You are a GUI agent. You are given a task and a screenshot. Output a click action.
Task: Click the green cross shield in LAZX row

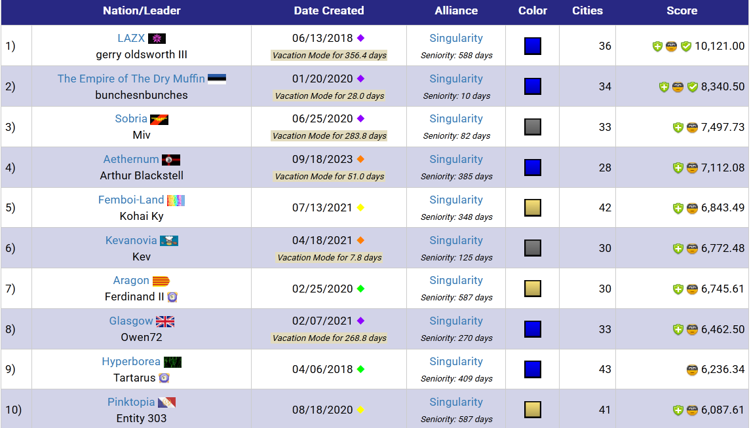657,46
